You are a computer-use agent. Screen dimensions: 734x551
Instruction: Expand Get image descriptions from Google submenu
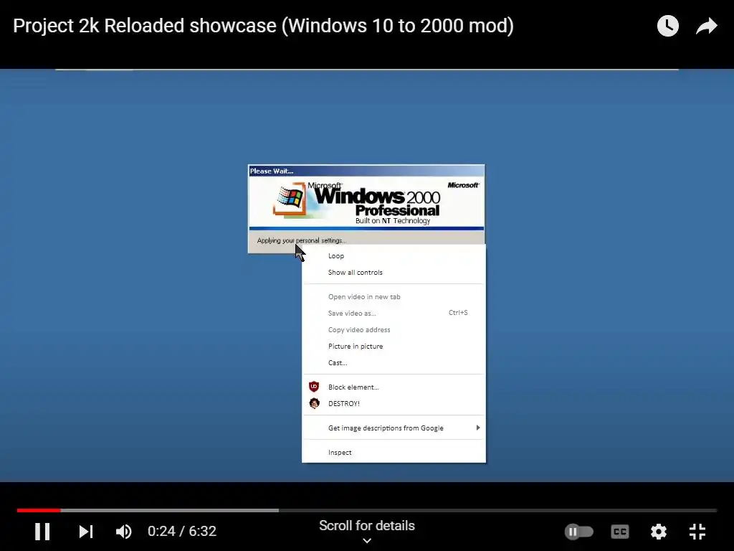394,428
